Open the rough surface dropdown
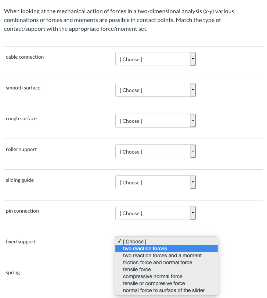Image resolution: width=267 pixels, height=298 pixels. point(155,121)
